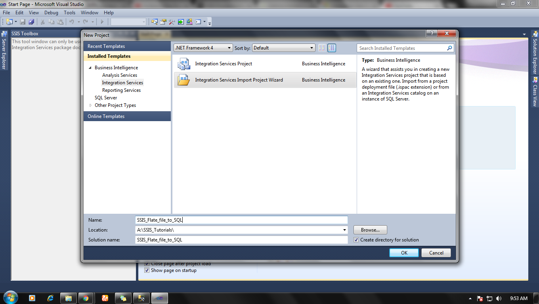The image size is (539, 304).
Task: Open the Properties Window toolbar icon
Action: tap(163, 22)
